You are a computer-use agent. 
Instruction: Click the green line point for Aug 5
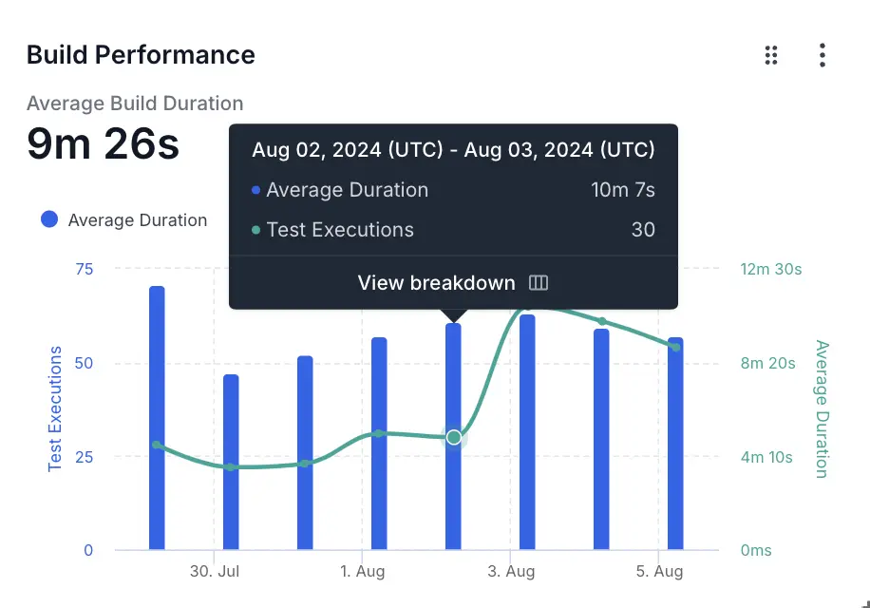pyautogui.click(x=675, y=347)
